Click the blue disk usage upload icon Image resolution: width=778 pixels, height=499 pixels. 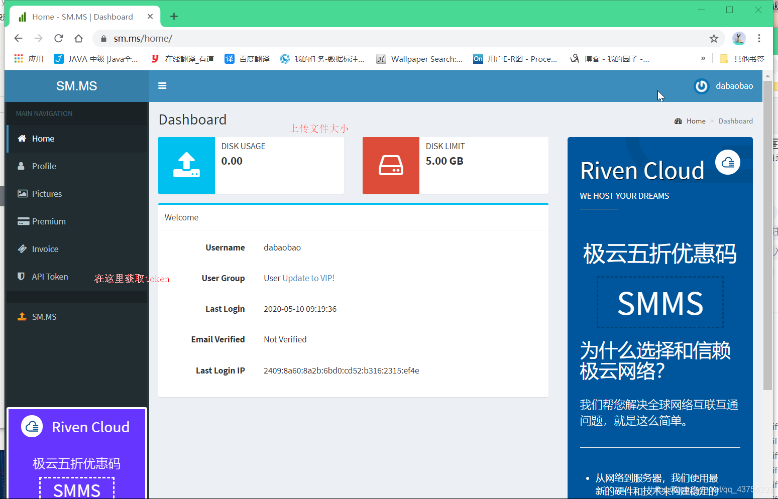click(x=186, y=165)
